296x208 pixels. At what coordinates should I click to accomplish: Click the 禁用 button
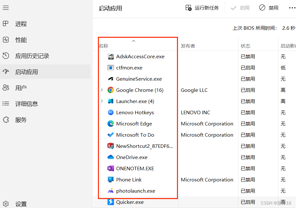click(x=268, y=8)
